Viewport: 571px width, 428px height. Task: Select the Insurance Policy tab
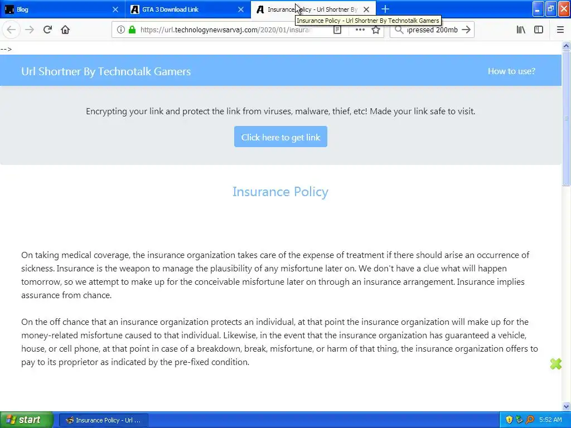[x=313, y=9]
